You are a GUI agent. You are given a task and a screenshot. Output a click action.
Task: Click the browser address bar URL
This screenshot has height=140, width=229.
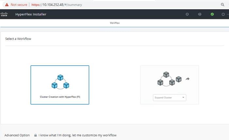[x=57, y=5]
